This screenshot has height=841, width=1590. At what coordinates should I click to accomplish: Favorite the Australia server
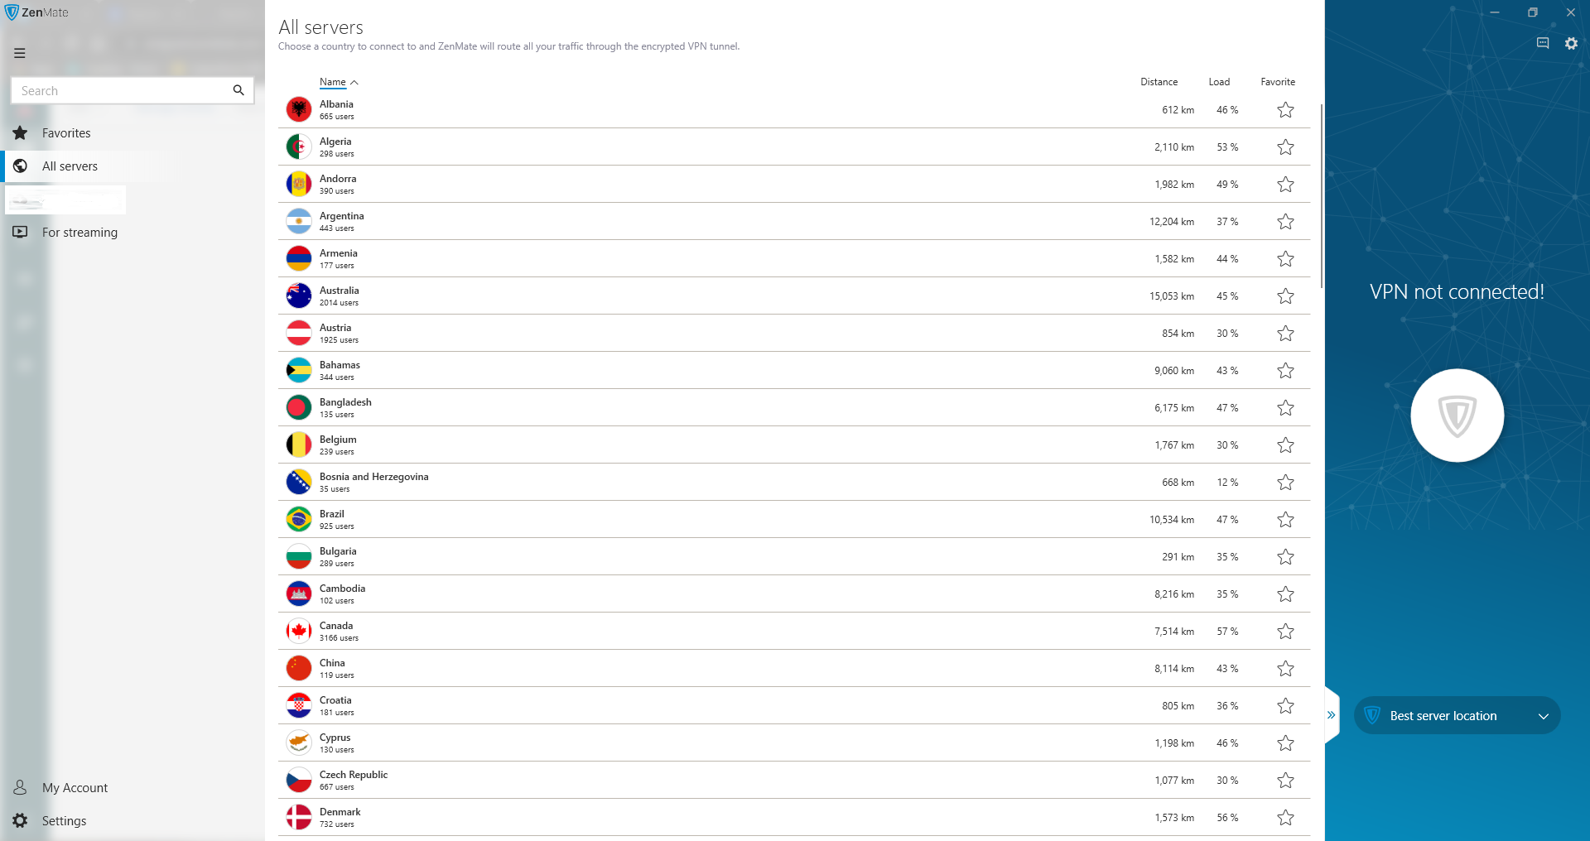1285,296
